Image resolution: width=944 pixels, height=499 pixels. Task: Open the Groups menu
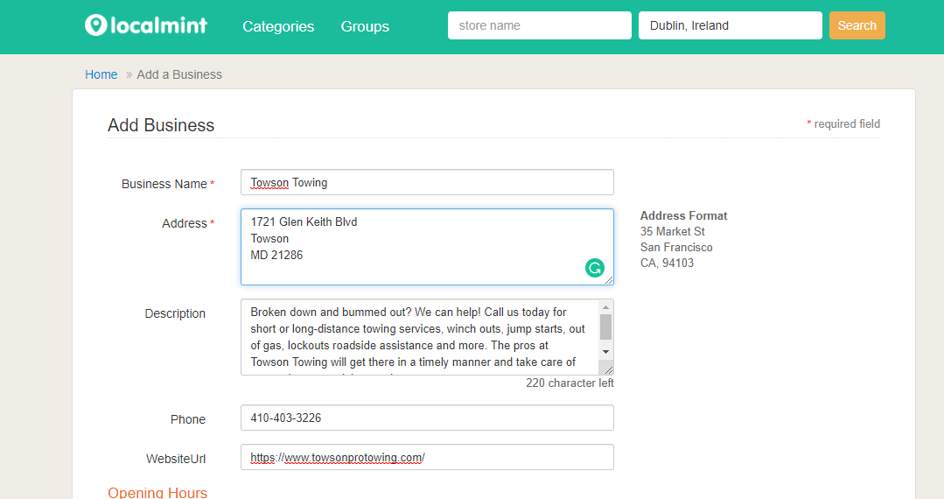pyautogui.click(x=365, y=26)
